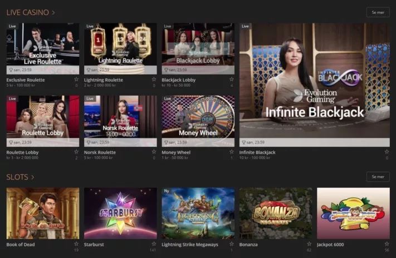Click the Bonanza title text
The height and width of the screenshot is (258, 396).
(248, 245)
